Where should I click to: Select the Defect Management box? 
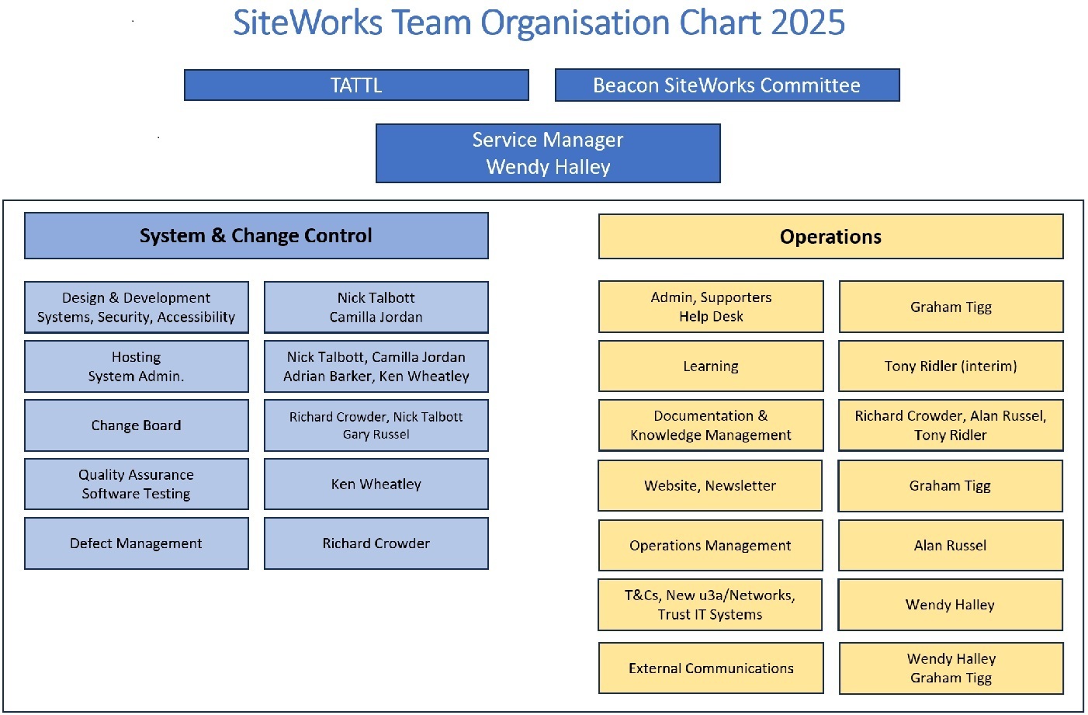click(x=137, y=543)
